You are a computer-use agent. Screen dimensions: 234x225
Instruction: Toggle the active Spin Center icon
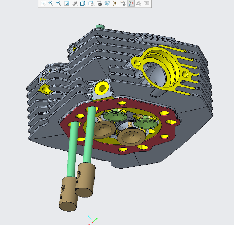pos(131,3)
